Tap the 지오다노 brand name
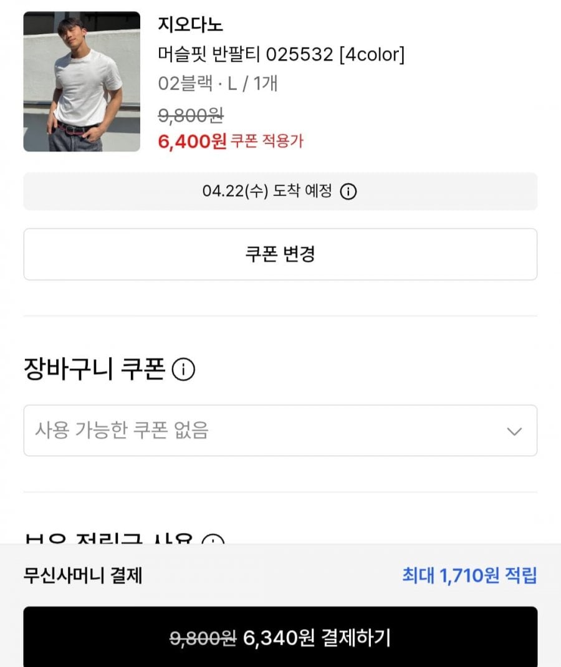Image resolution: width=561 pixels, height=667 pixels. click(x=191, y=25)
